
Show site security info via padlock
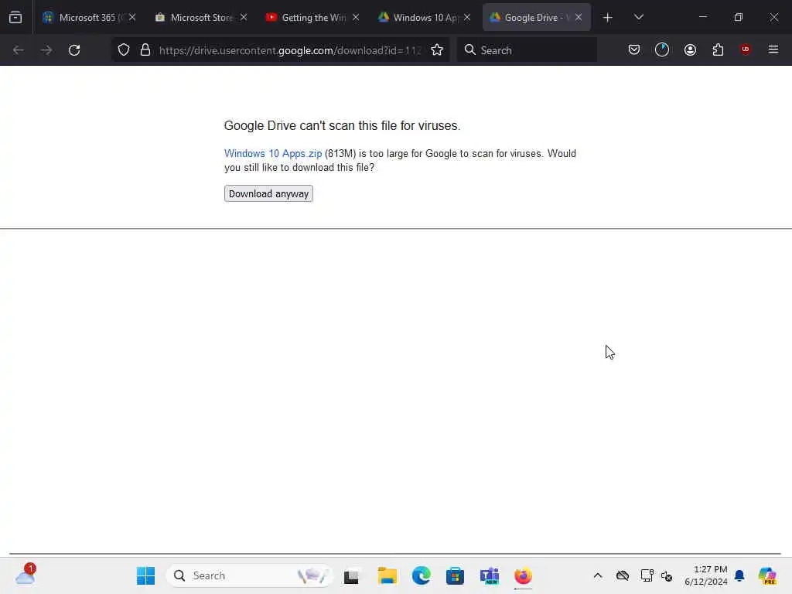click(x=145, y=50)
